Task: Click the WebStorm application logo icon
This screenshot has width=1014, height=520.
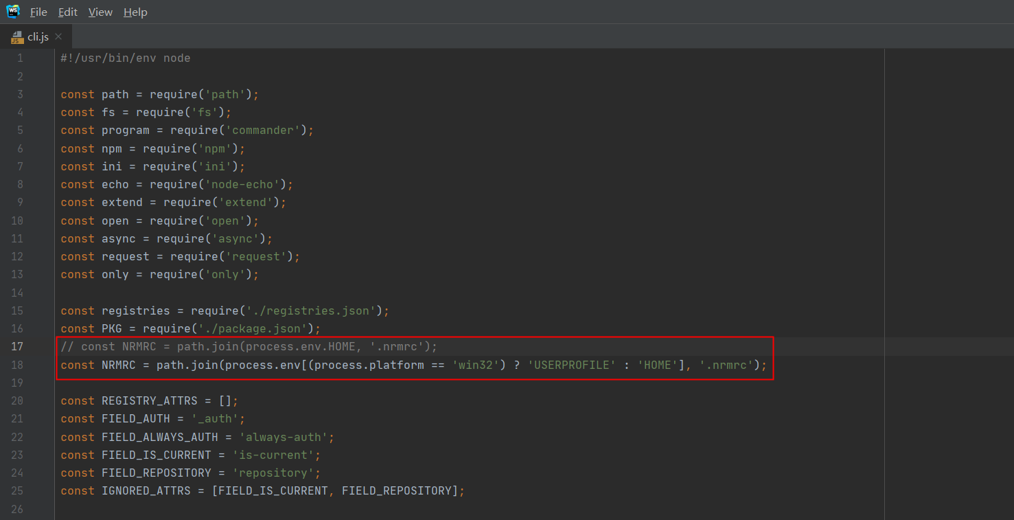Action: 13,12
